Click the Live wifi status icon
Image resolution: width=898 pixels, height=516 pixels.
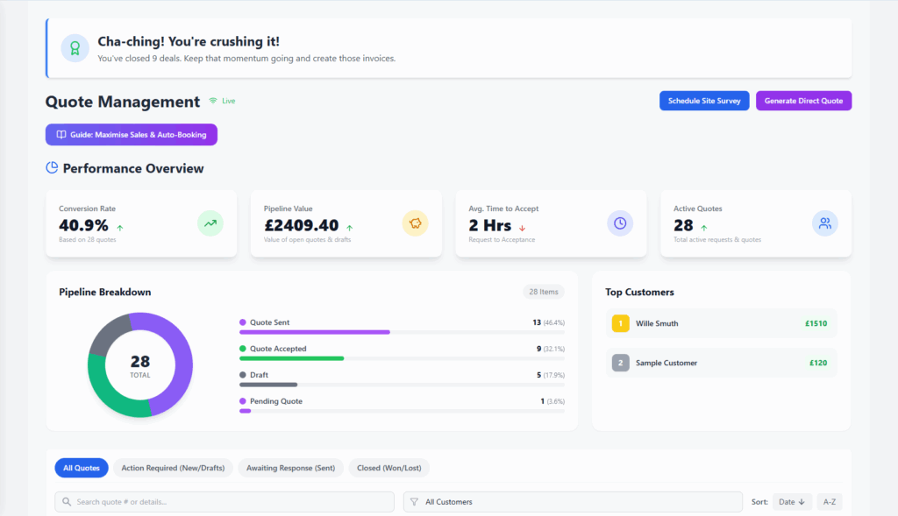pos(213,101)
